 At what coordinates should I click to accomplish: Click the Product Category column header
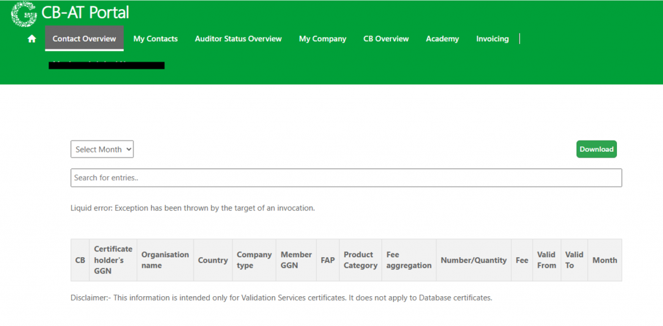[x=360, y=260]
